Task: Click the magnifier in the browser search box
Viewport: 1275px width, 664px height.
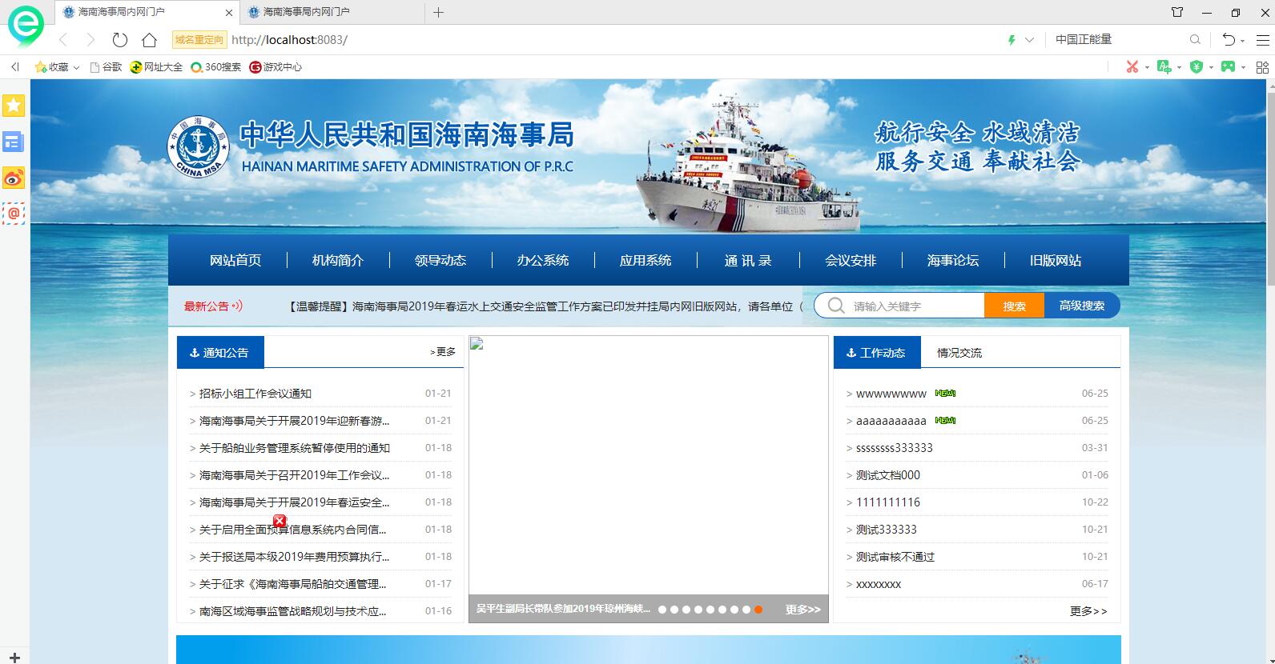Action: 1195,39
